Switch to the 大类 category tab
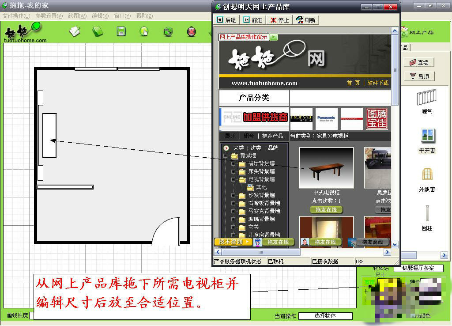The height and width of the screenshot is (326, 452). click(238, 148)
